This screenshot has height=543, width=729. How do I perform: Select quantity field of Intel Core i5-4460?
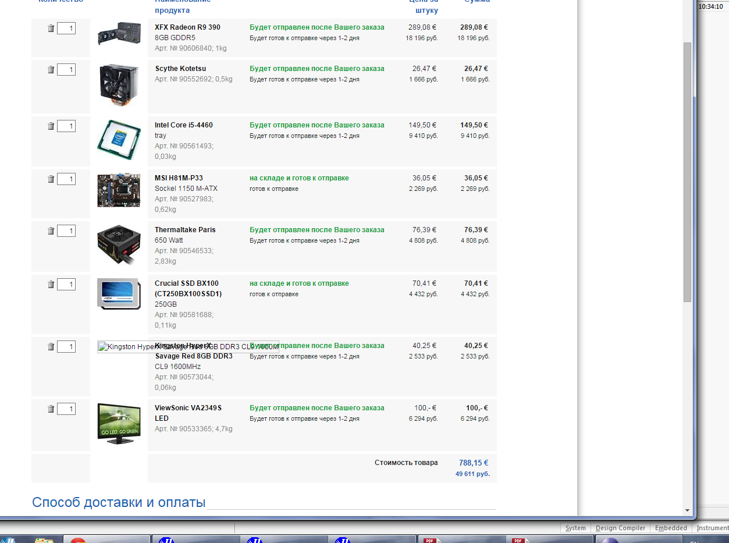pyautogui.click(x=66, y=126)
